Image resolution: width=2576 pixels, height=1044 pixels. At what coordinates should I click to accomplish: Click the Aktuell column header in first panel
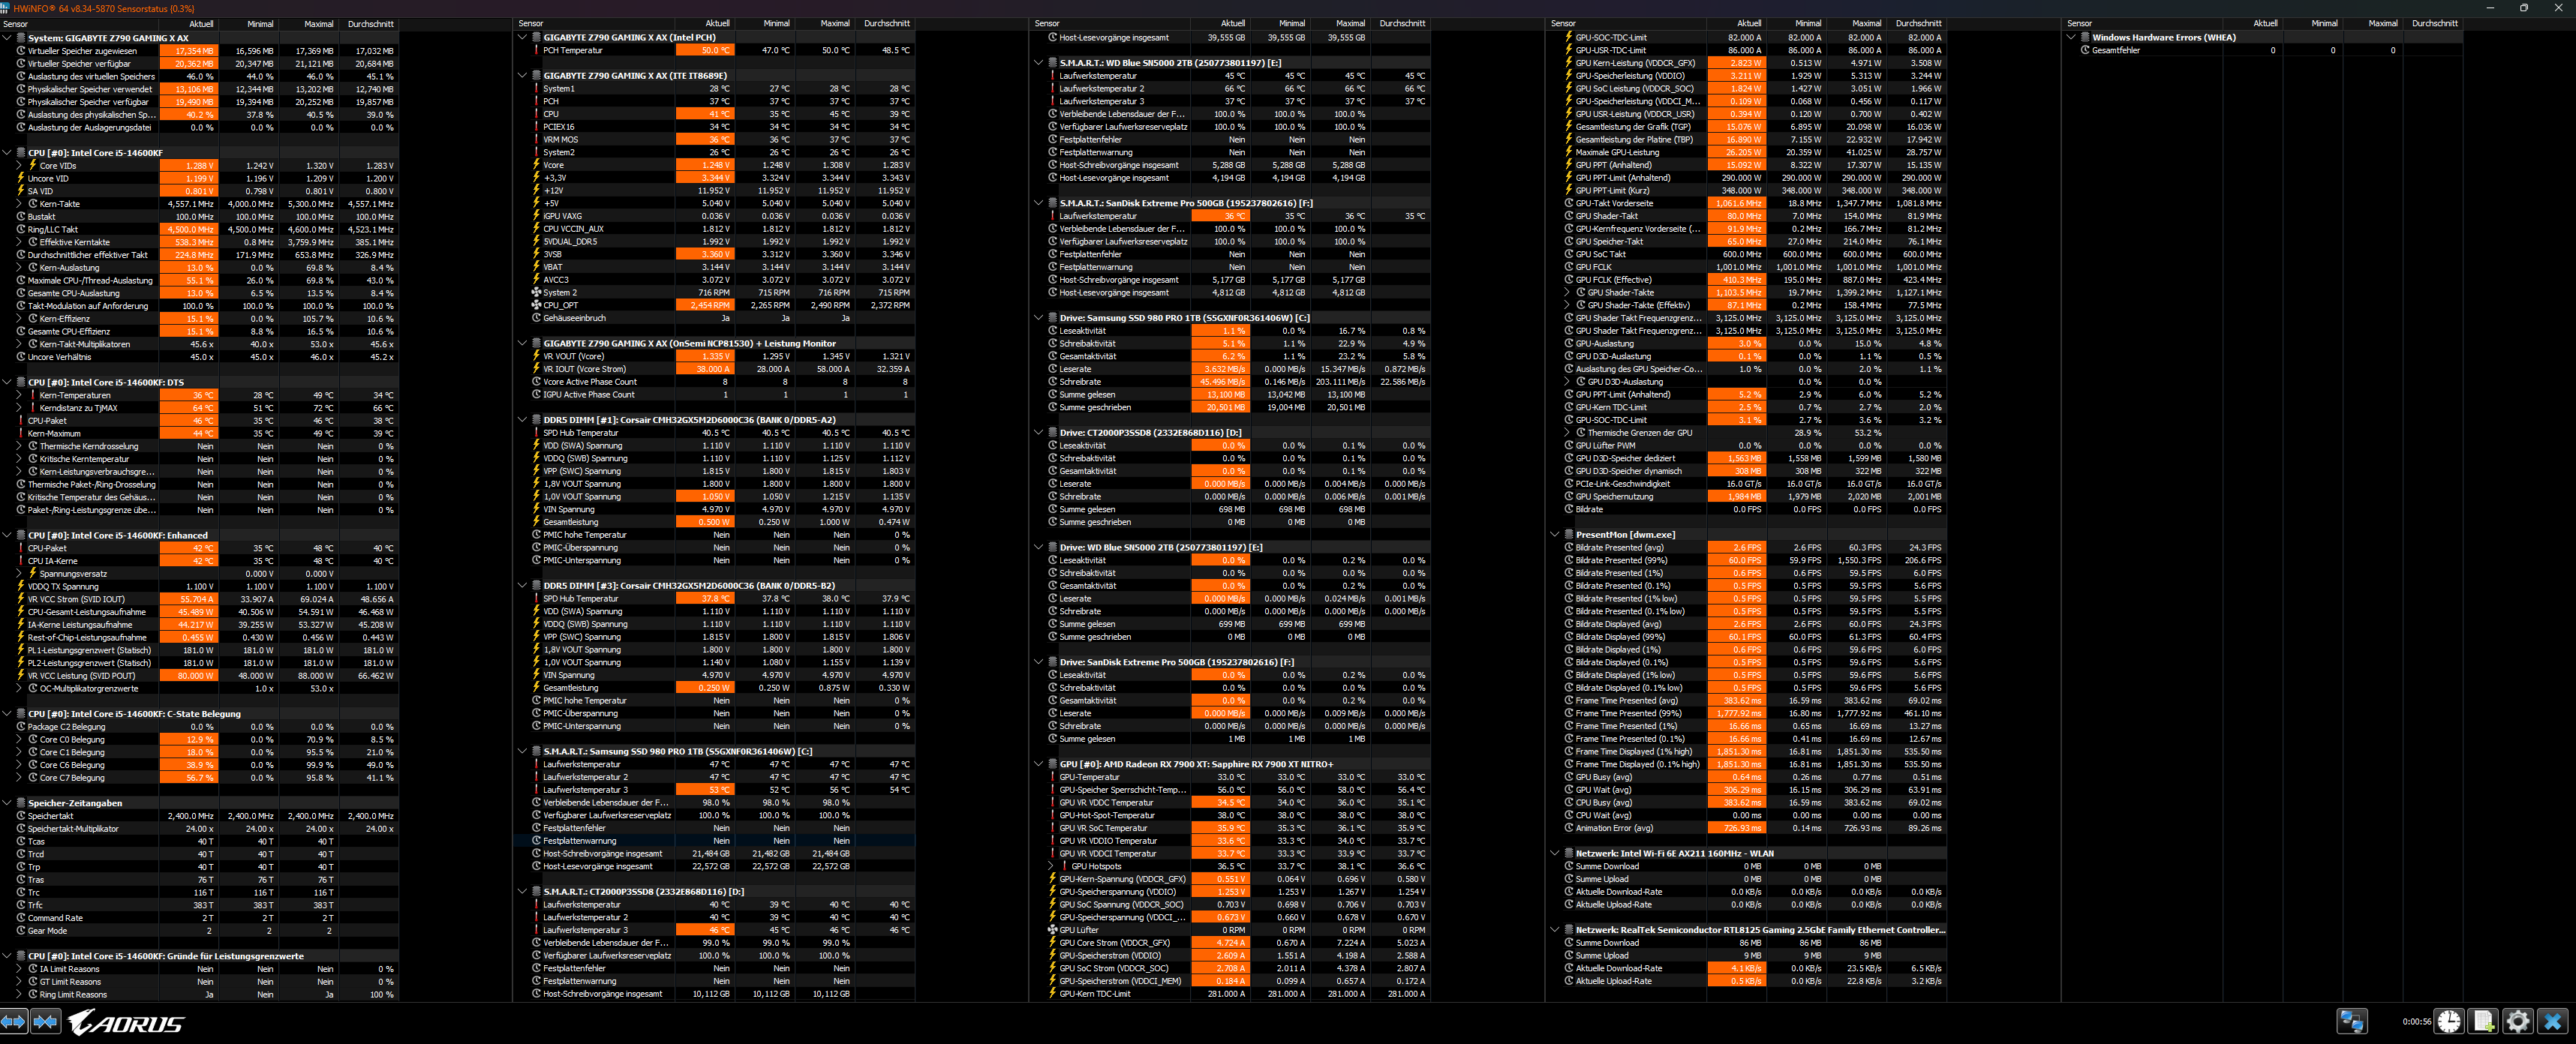(200, 24)
